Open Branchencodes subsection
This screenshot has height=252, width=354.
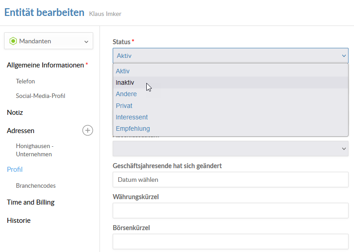pyautogui.click(x=35, y=185)
